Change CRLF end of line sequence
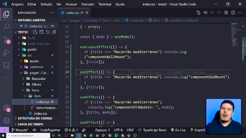The height and width of the screenshot is (138, 246). click(130, 130)
